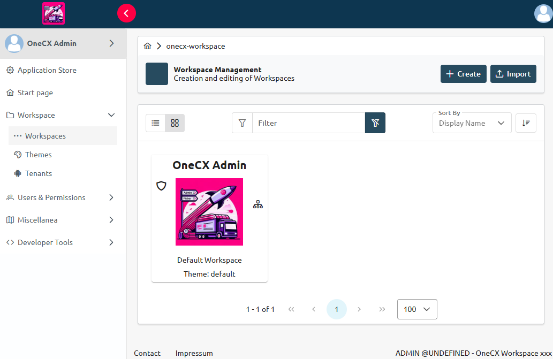Click the shield icon on OneCX Admin card
This screenshot has width=553, height=359.
[162, 186]
